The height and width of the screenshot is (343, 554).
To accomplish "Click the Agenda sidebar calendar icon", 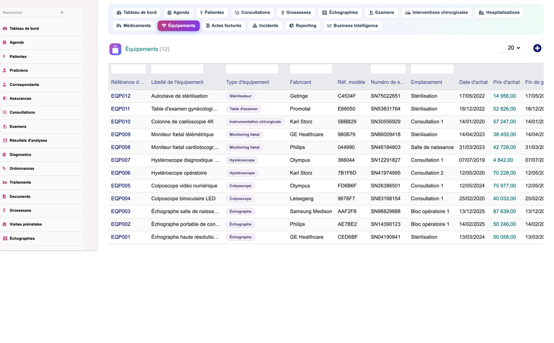I will pos(5,42).
